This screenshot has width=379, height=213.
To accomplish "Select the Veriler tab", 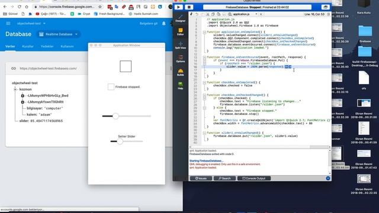I will 10,46.
